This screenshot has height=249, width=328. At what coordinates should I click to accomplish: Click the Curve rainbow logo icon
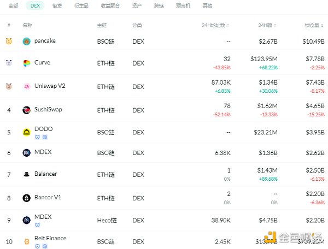tap(26, 63)
